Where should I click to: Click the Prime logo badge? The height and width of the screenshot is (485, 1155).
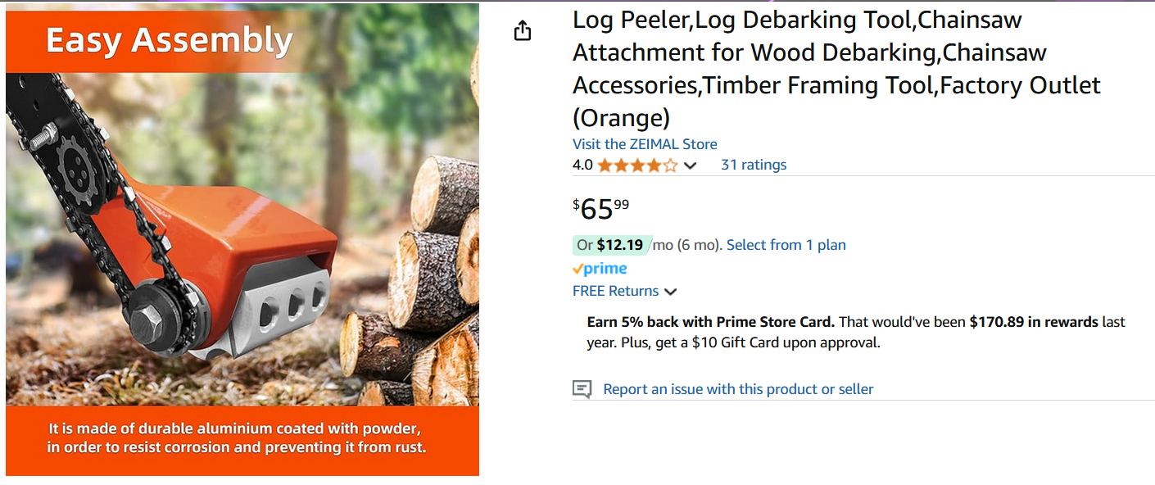pos(600,269)
